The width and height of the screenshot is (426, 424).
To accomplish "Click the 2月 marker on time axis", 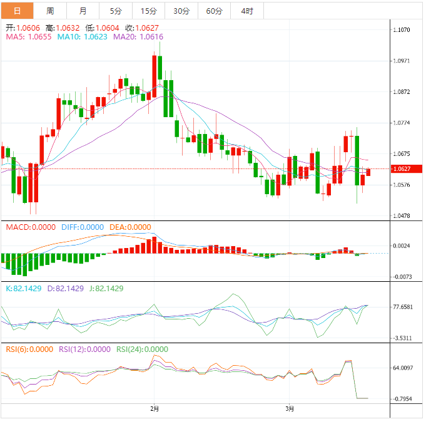I will tap(155, 409).
